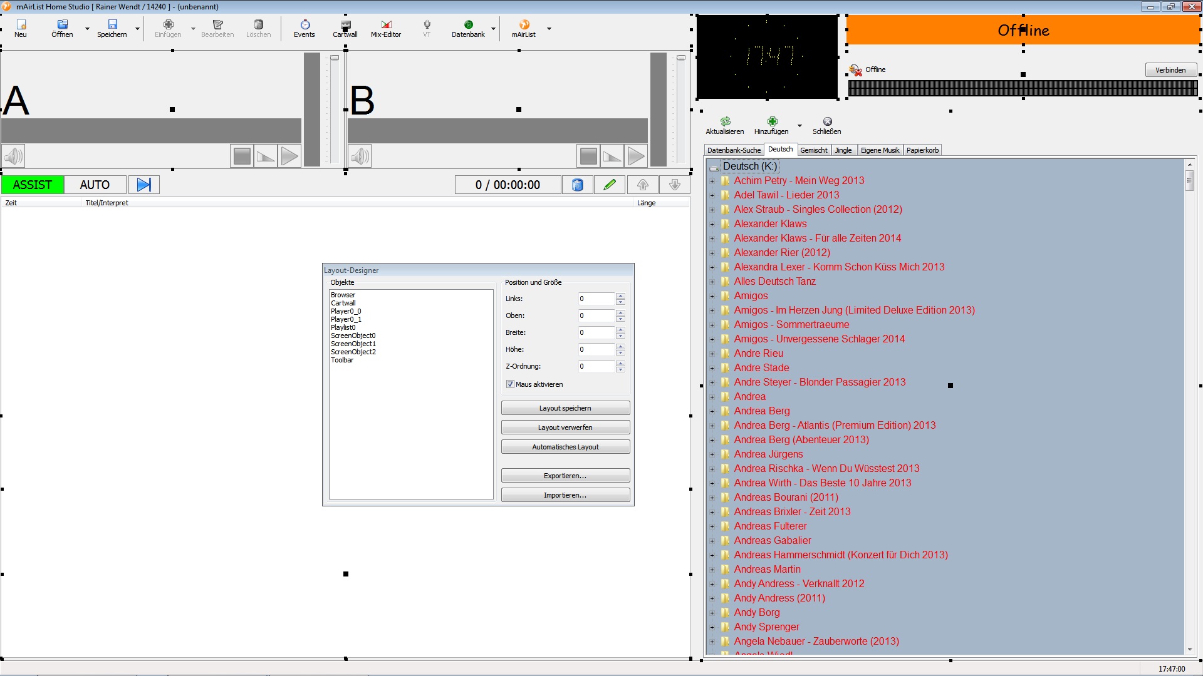Click the offline connection status icon
This screenshot has width=1203, height=676.
click(x=855, y=69)
